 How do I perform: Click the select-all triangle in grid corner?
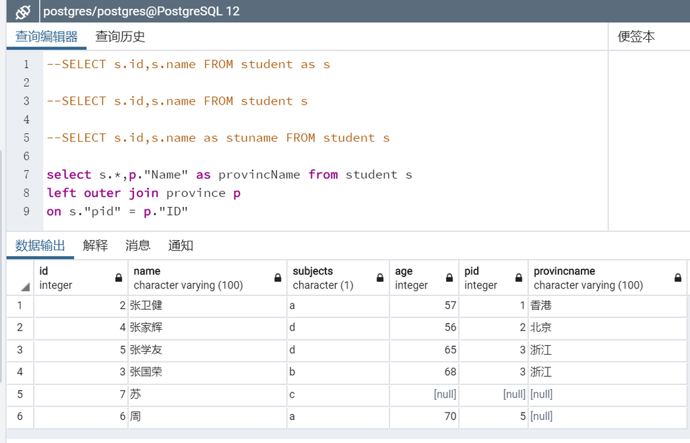click(x=25, y=287)
